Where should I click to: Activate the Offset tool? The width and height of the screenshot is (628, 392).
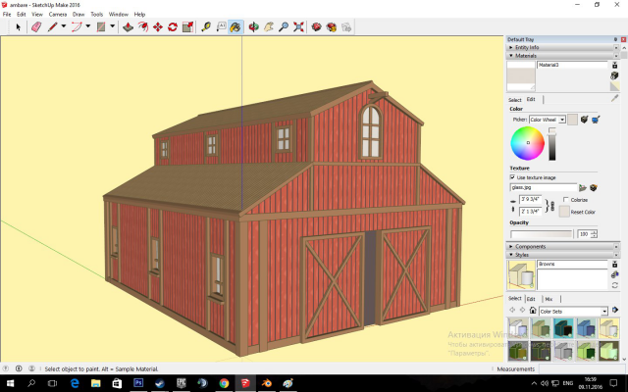pos(143,27)
